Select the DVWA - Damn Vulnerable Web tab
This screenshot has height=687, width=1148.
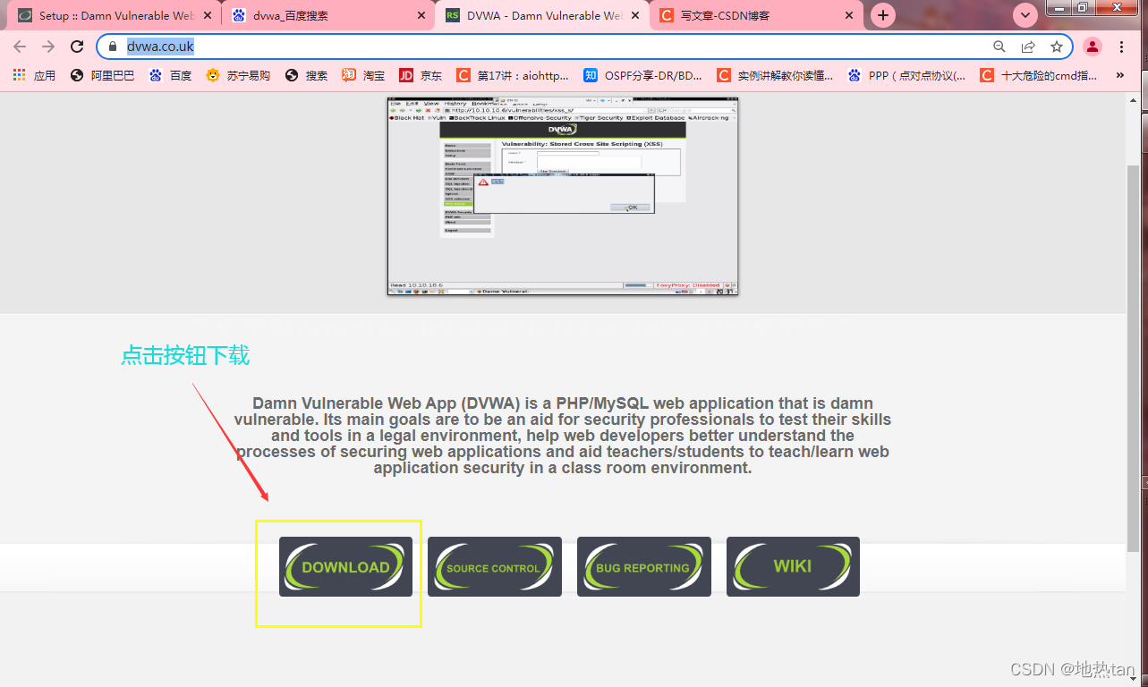[x=544, y=15]
